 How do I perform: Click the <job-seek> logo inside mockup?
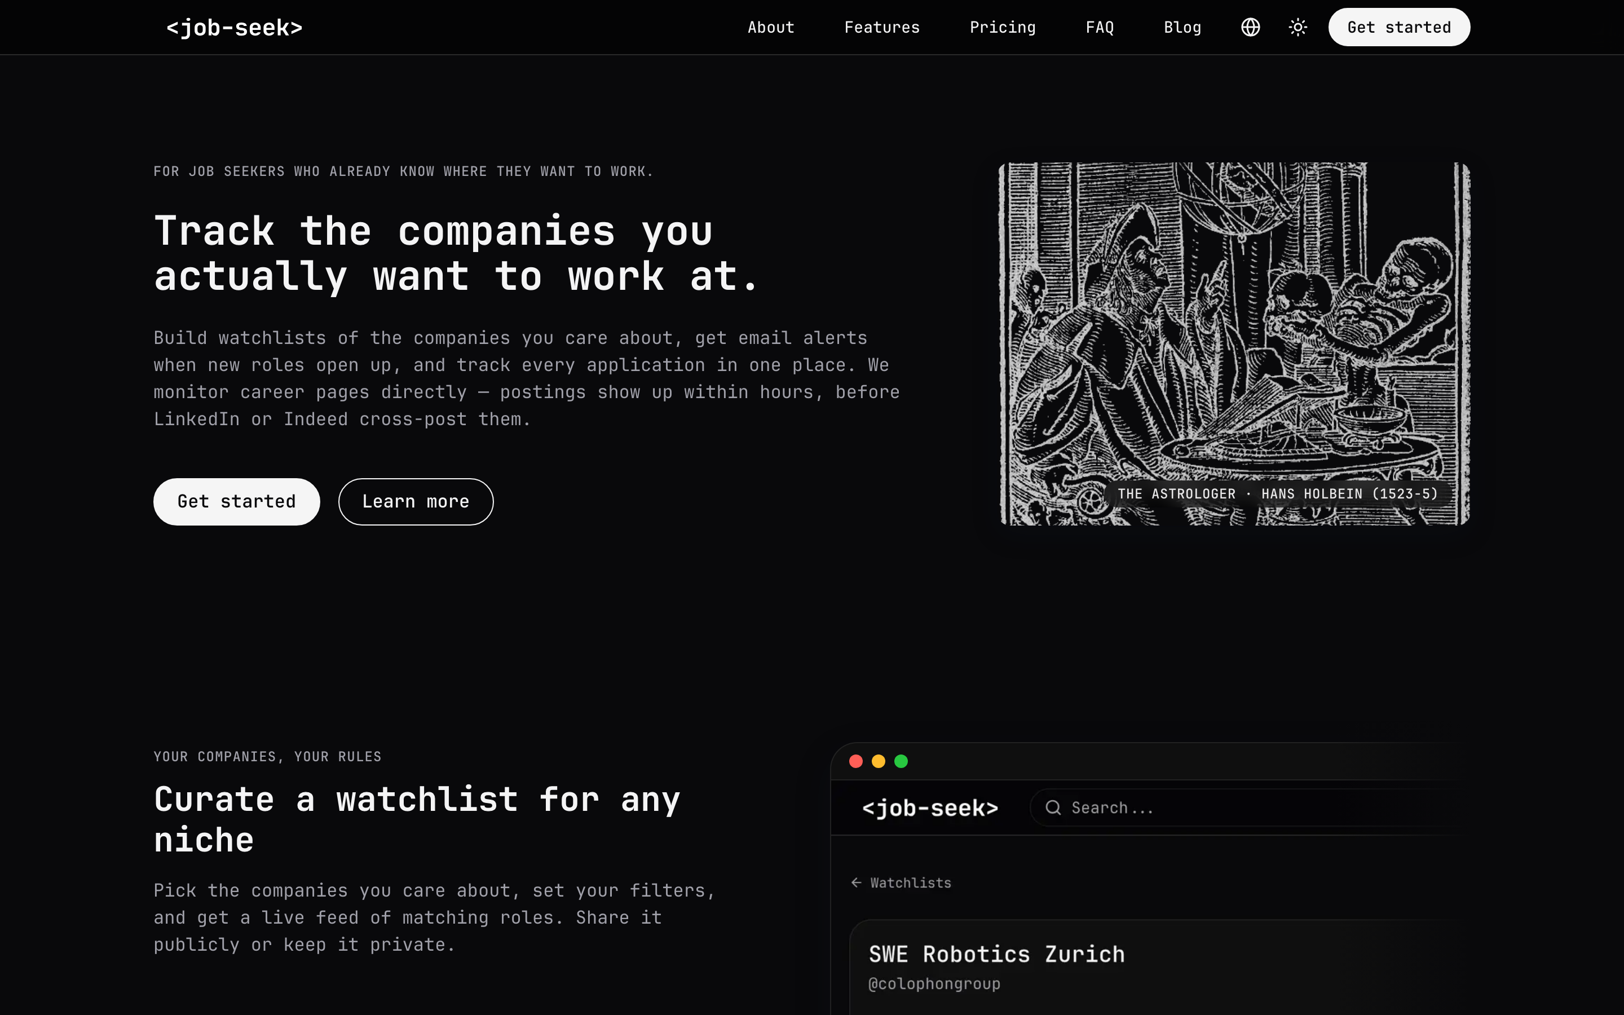[x=930, y=808]
